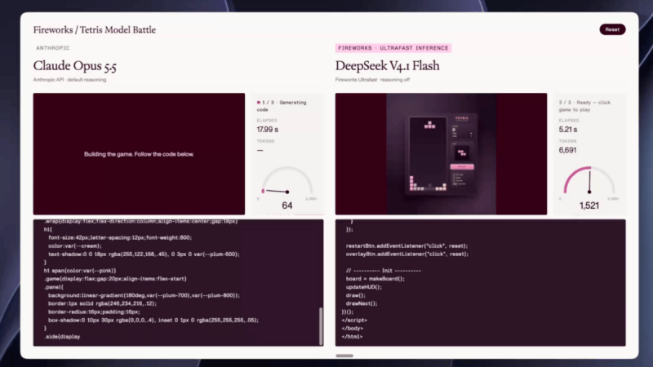
Task: Click the 'FIREWORKS · ULTRAFAST INFERENCE' badge
Action: [393, 48]
